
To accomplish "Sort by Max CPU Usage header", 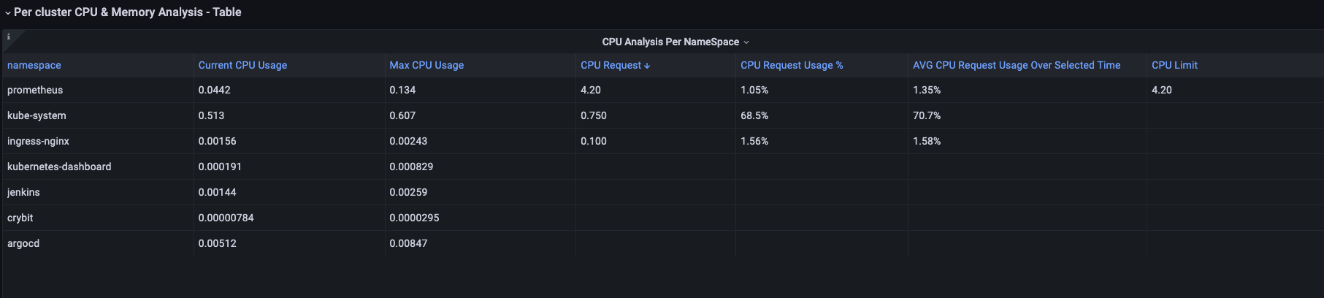I will [x=426, y=65].
